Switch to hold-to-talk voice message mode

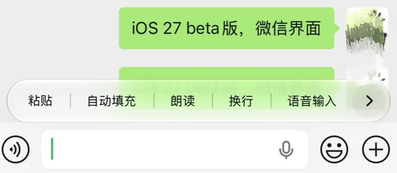15,149
